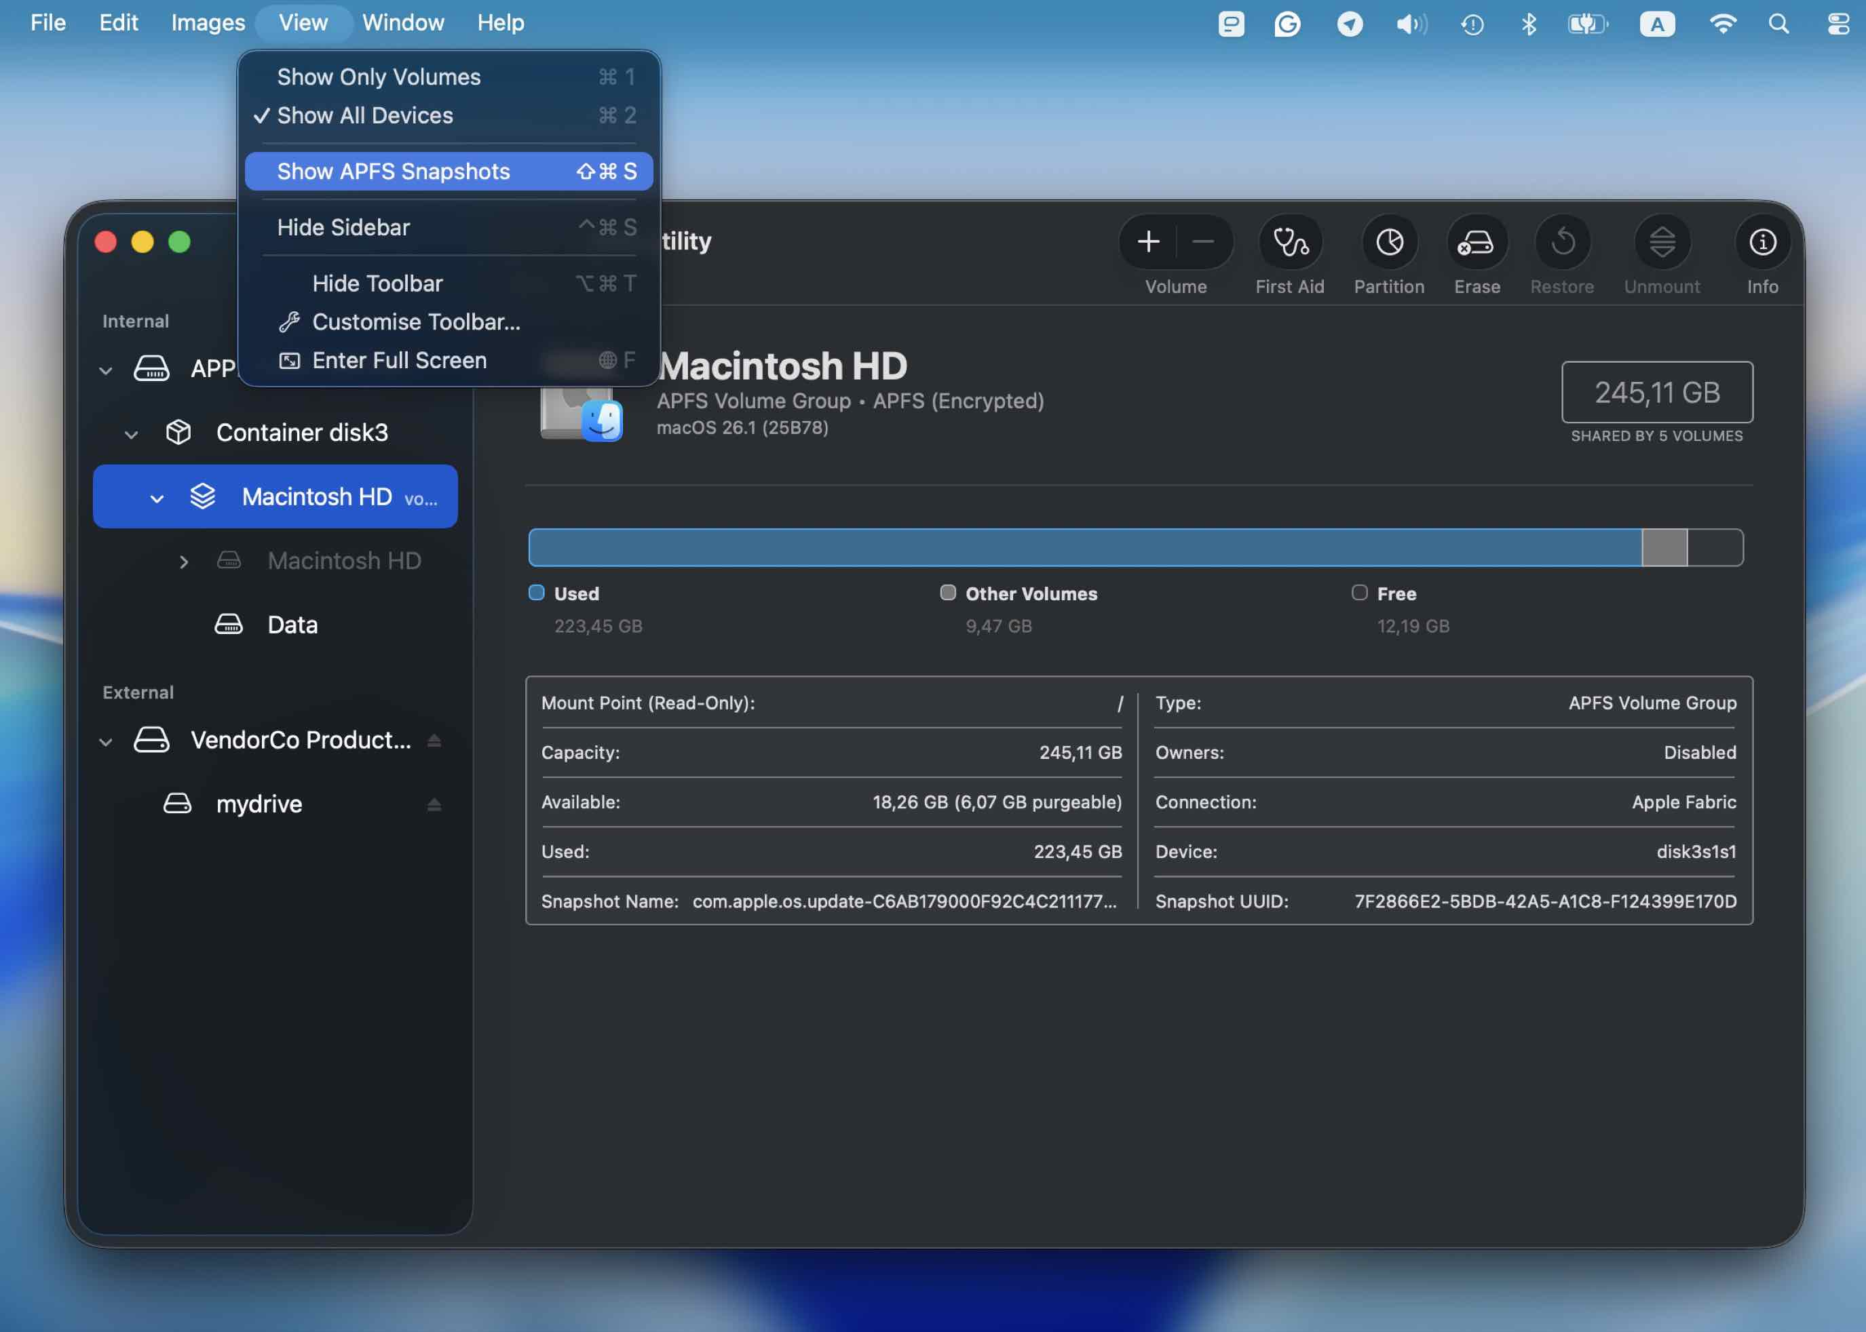The width and height of the screenshot is (1866, 1332).
Task: Collapse the VendorCo Product entry
Action: coord(106,741)
